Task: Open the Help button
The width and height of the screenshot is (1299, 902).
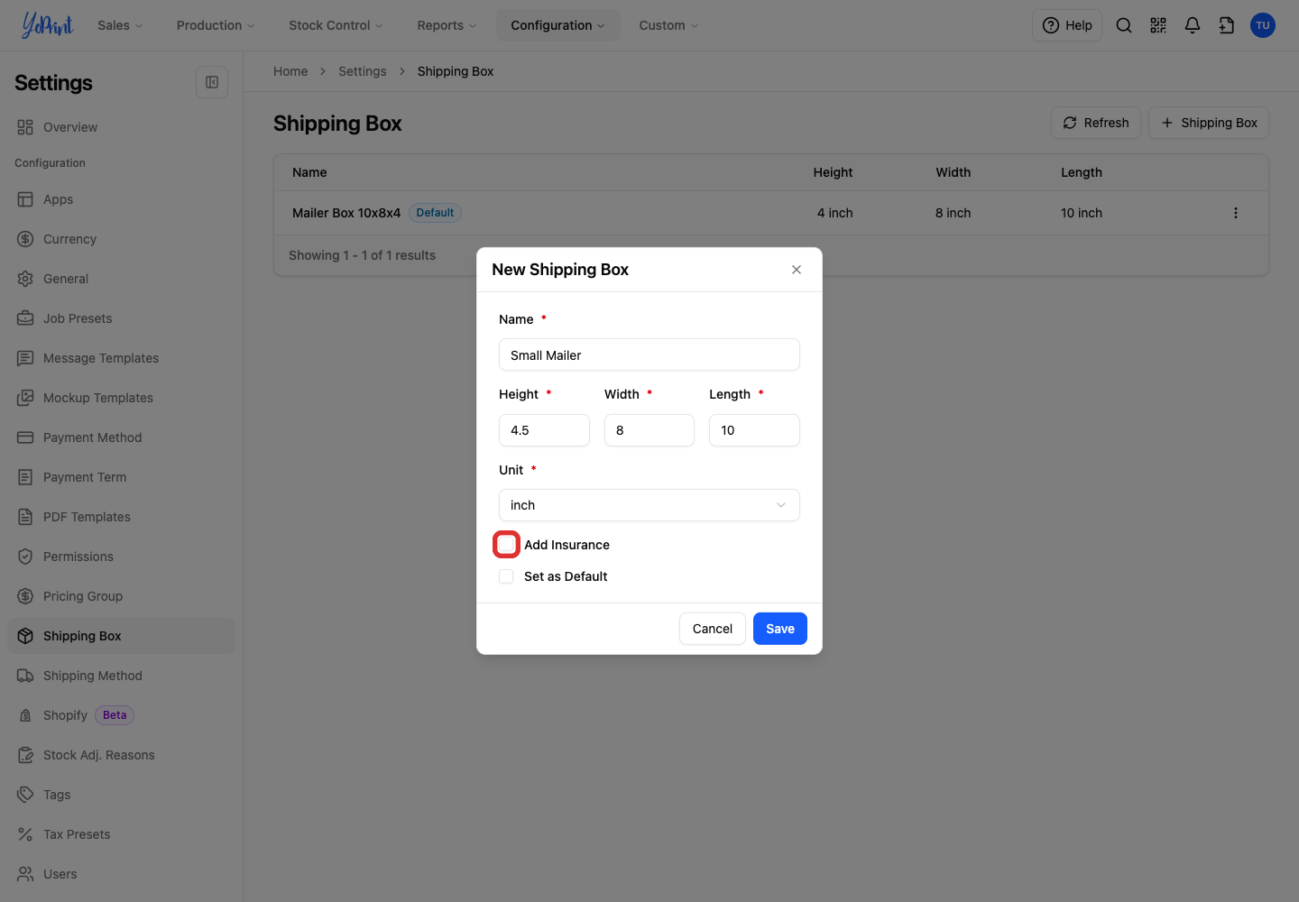Action: 1067,25
